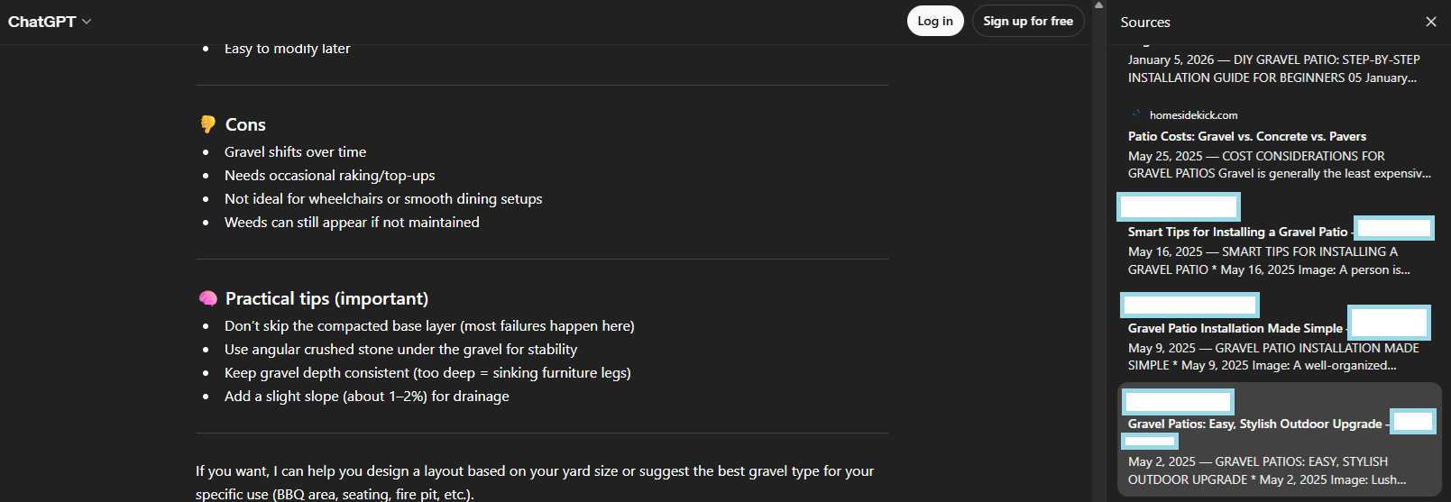Click the homesidekick.com favicon icon
Image resolution: width=1451 pixels, height=502 pixels.
(x=1135, y=114)
